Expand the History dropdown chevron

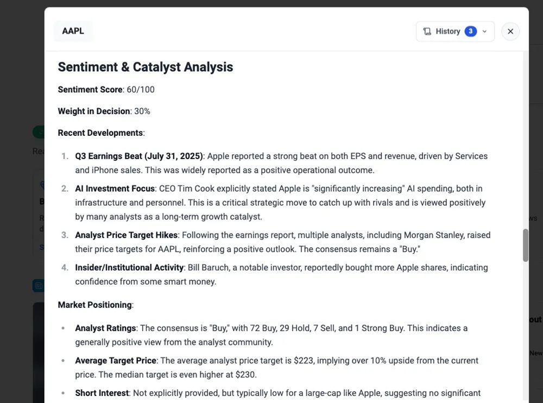pyautogui.click(x=485, y=32)
